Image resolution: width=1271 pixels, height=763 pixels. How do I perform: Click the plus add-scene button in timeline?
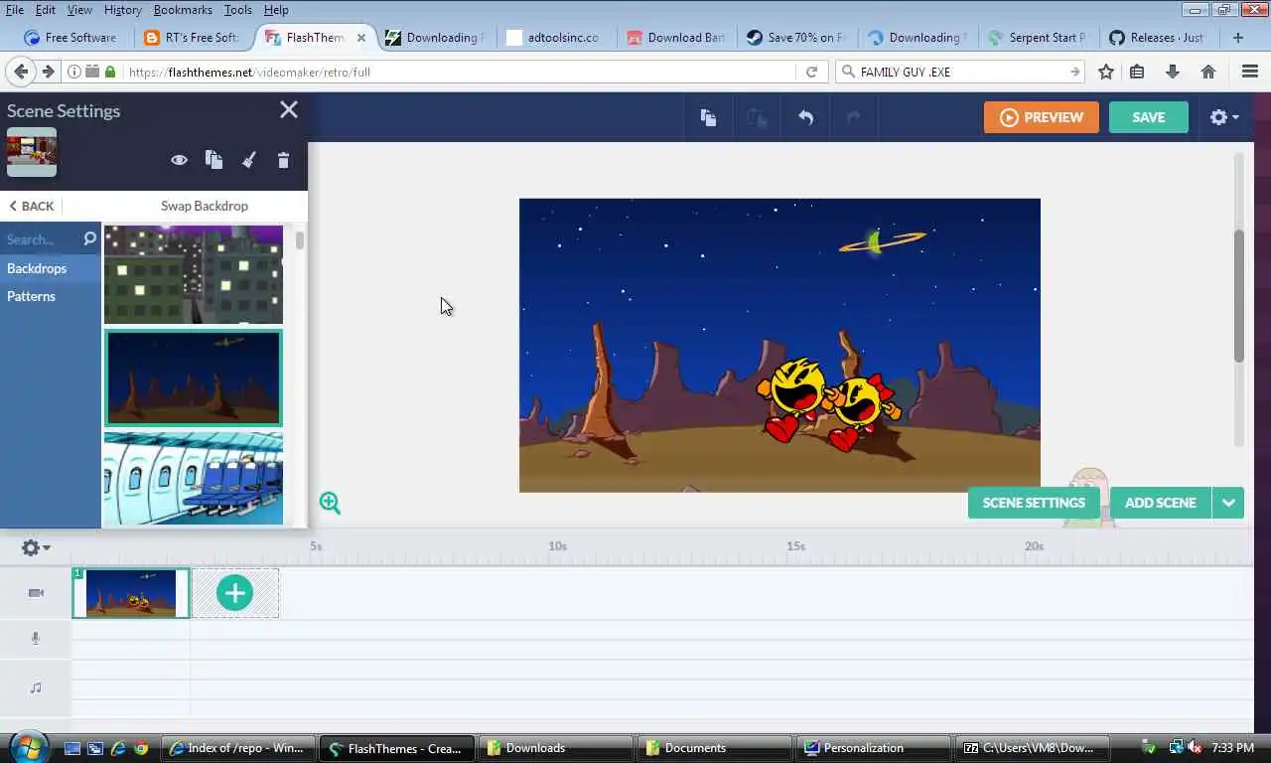[235, 593]
